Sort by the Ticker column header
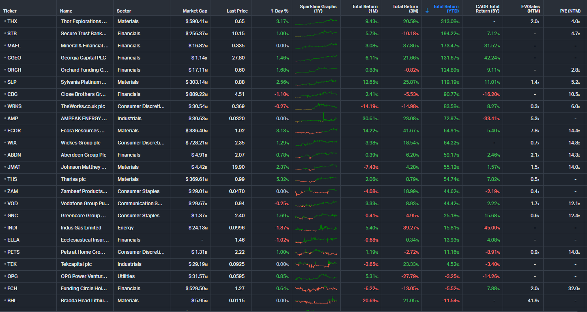The height and width of the screenshot is (312, 587). [10, 11]
